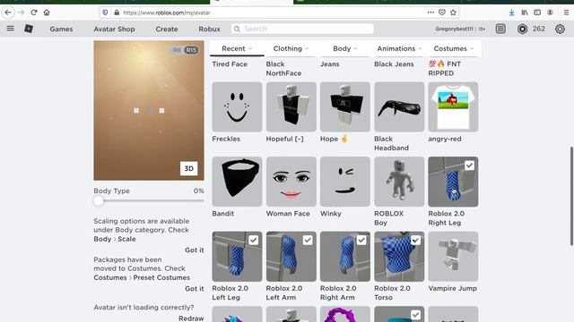Open the Firefox application menu

(x=566, y=13)
